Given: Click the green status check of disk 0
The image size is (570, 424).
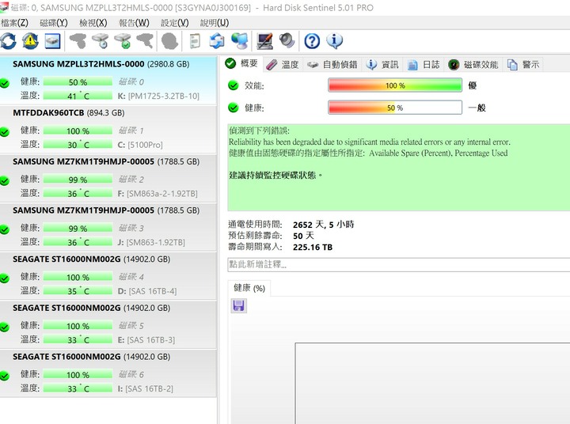Looking at the screenshot, I should [5, 83].
